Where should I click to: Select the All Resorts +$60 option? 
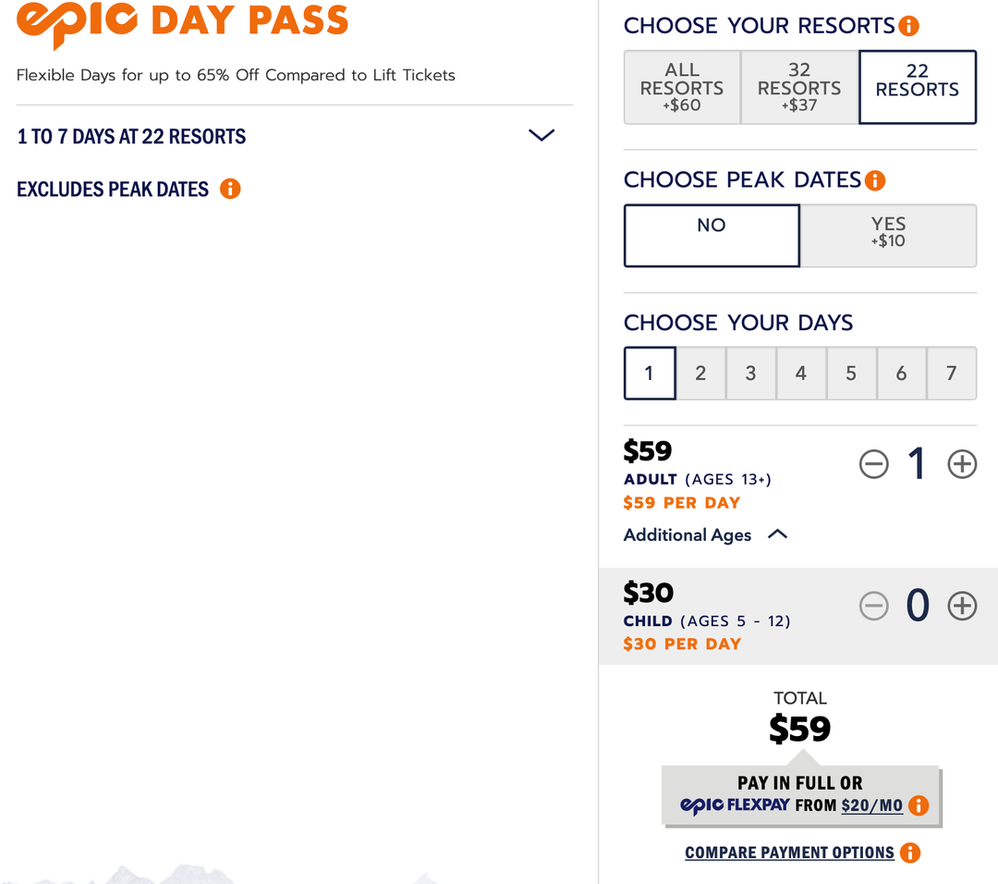point(682,87)
